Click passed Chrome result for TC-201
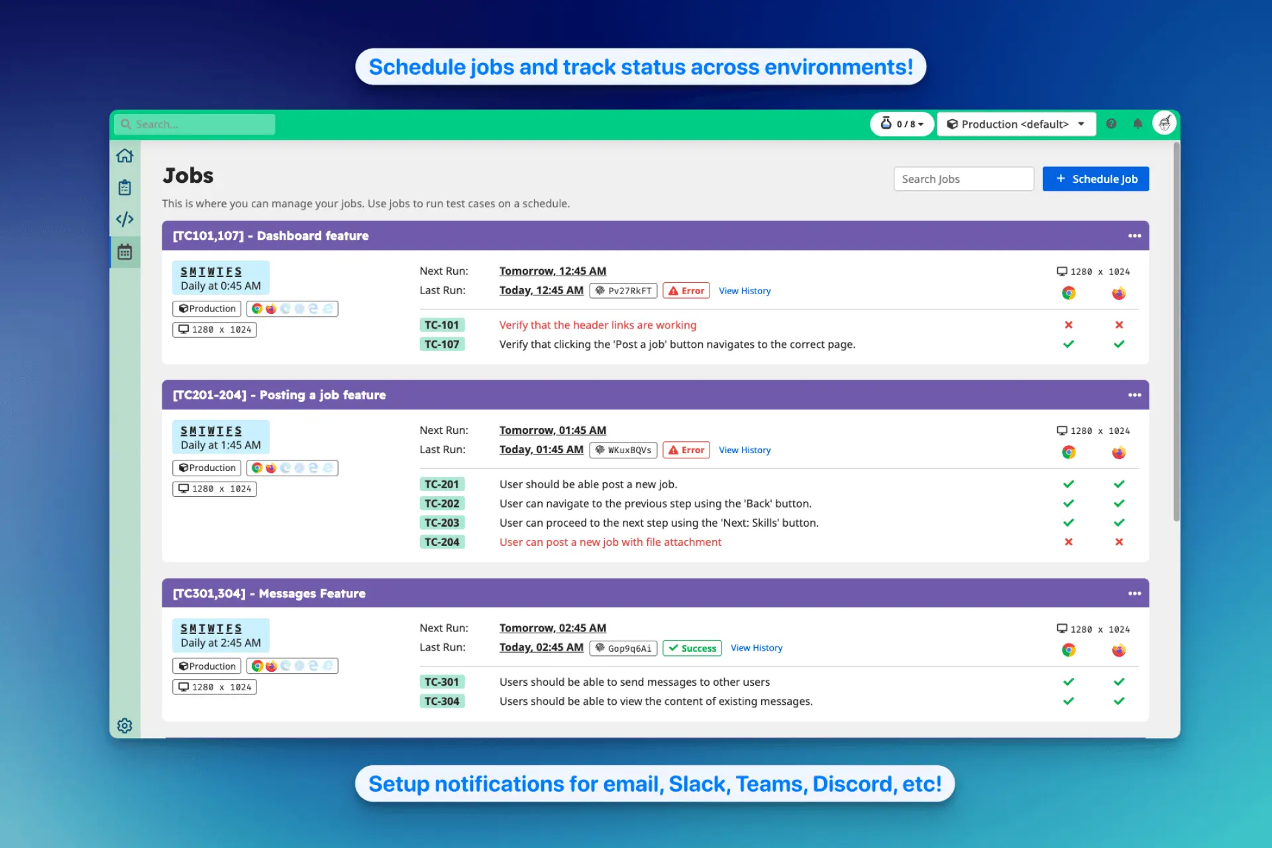This screenshot has width=1272, height=848. click(x=1068, y=484)
